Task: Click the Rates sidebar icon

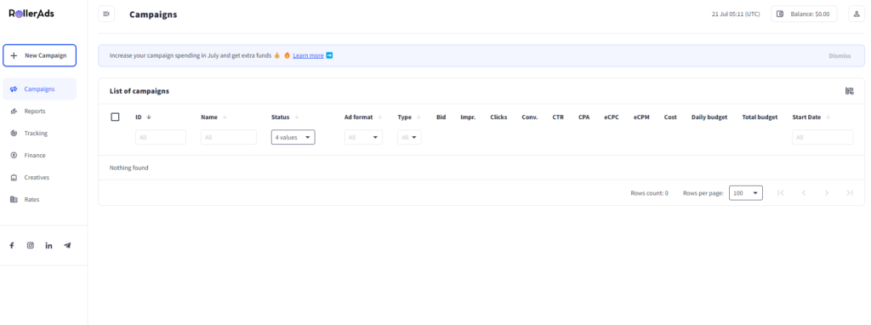Action: (14, 199)
